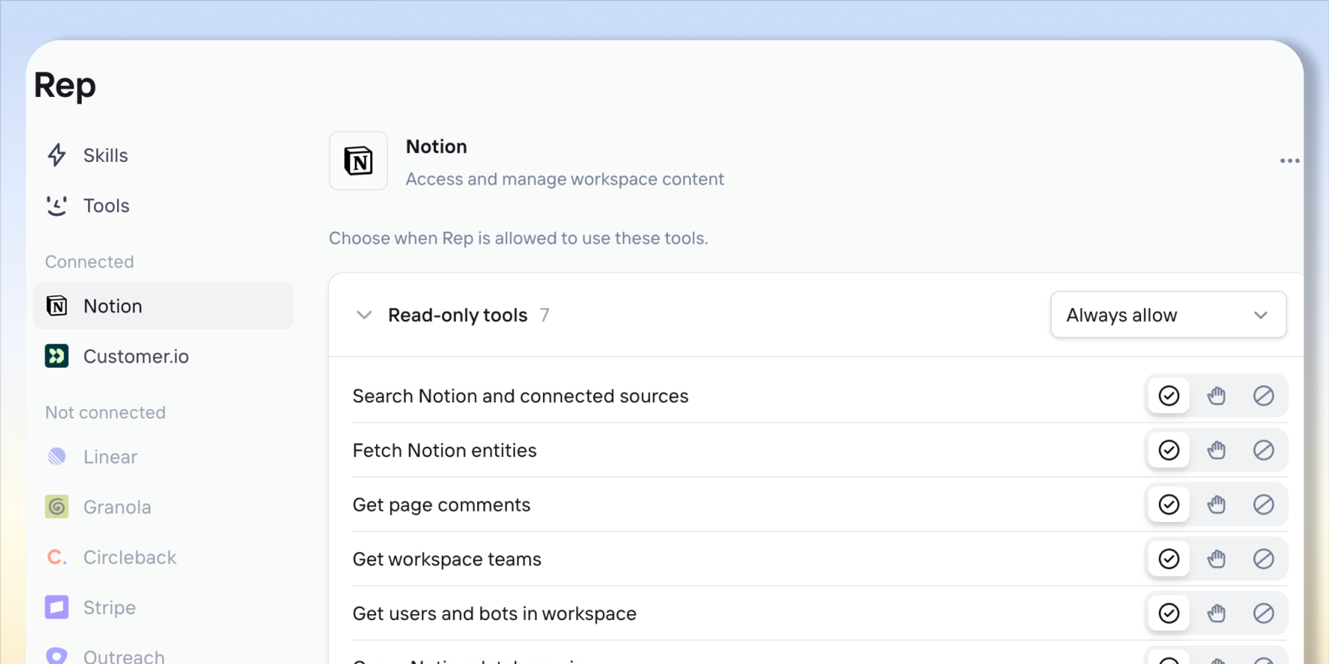Block the Get workspace teams tool
Screen dimensions: 1329x664
tap(1263, 559)
